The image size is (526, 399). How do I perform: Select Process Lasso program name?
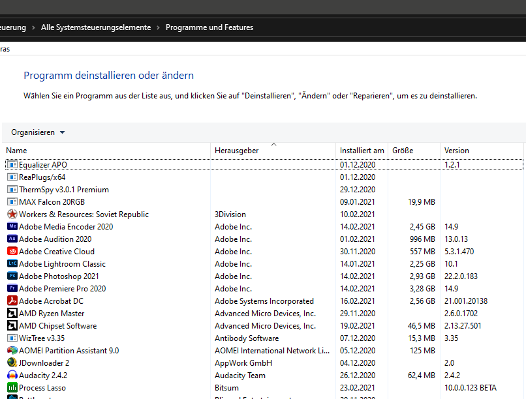click(42, 388)
